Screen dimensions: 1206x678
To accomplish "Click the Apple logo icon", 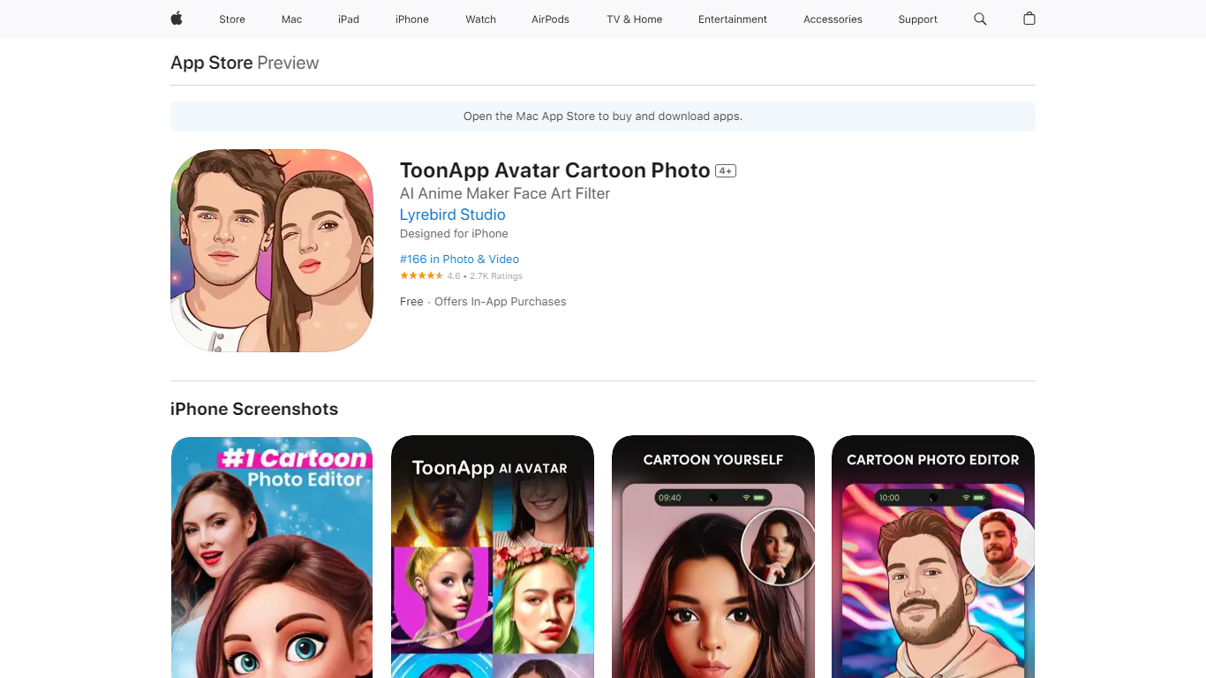I will [x=177, y=19].
